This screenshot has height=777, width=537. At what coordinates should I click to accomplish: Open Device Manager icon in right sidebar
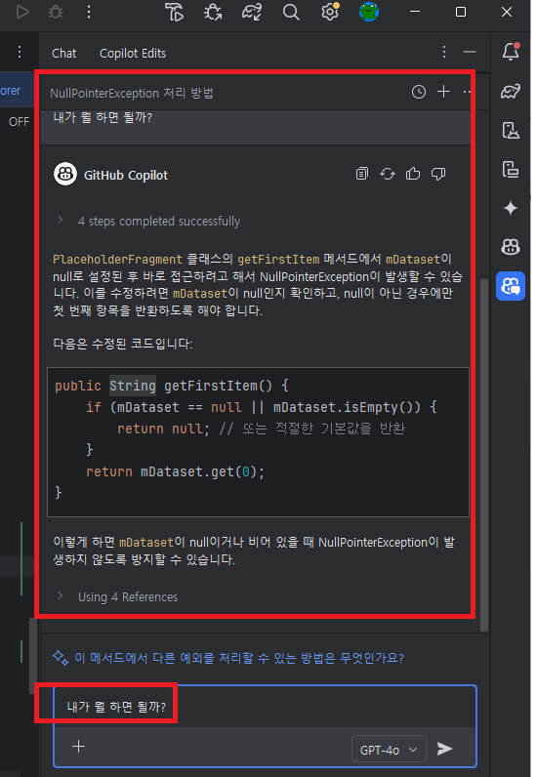click(511, 131)
